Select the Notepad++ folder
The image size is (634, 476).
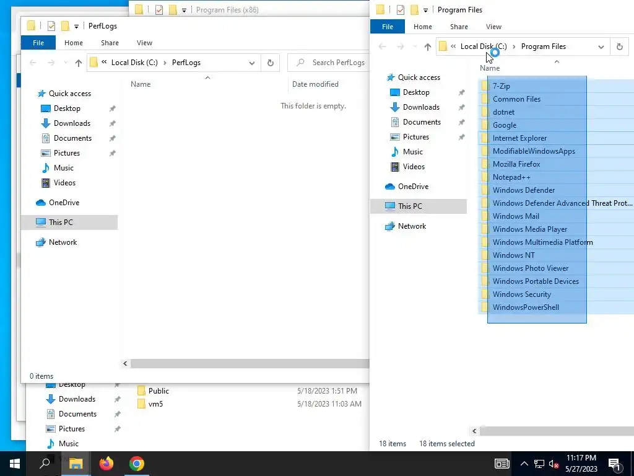click(511, 177)
